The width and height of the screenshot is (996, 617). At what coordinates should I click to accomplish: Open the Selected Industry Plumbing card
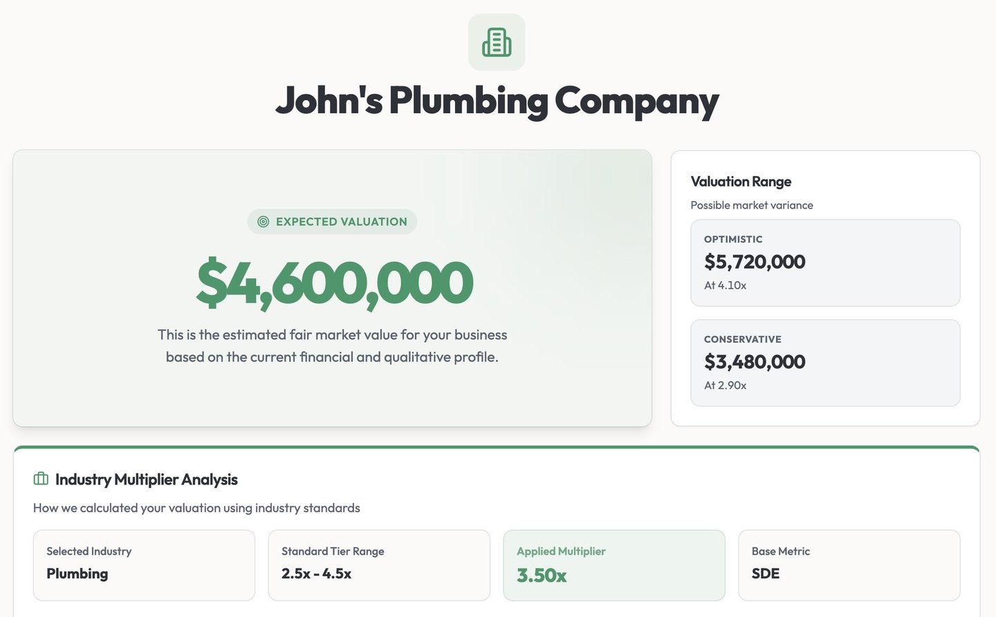tap(144, 564)
